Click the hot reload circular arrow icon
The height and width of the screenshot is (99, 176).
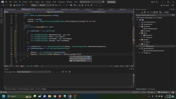(x=67, y=5)
